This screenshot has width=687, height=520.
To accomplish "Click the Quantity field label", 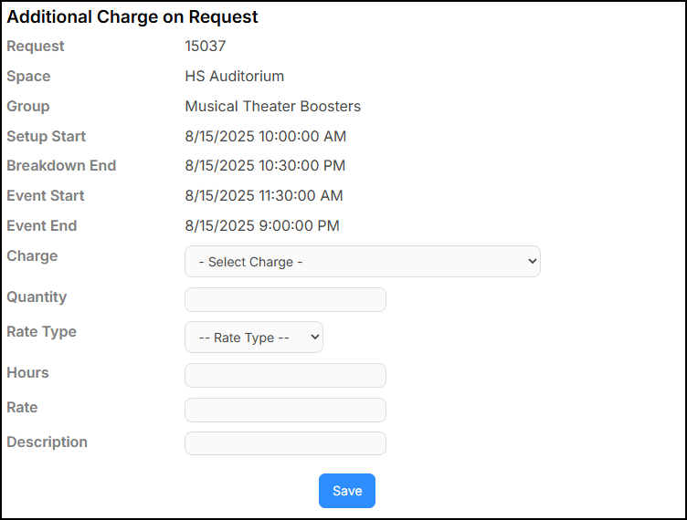I will [37, 297].
